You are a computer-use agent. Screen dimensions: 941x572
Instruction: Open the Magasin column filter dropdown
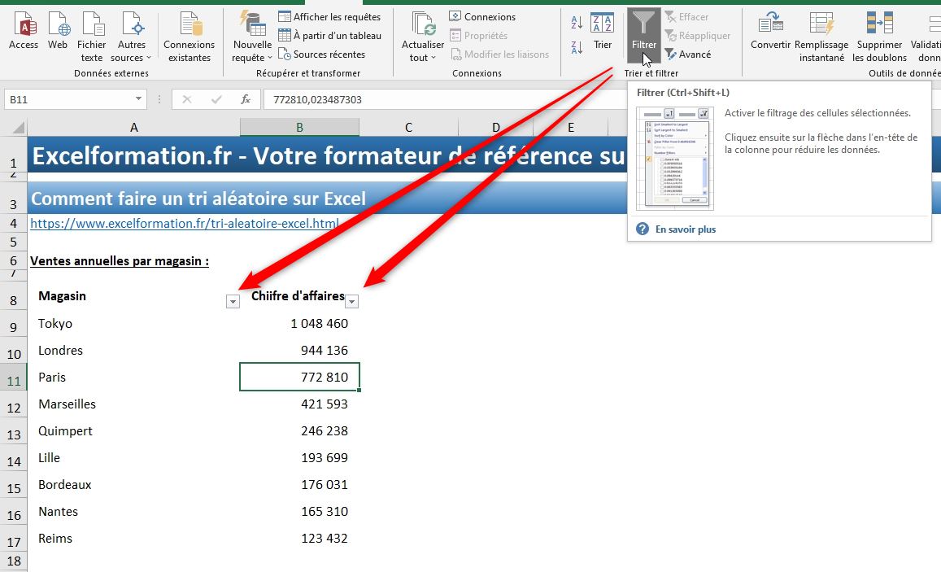point(232,300)
